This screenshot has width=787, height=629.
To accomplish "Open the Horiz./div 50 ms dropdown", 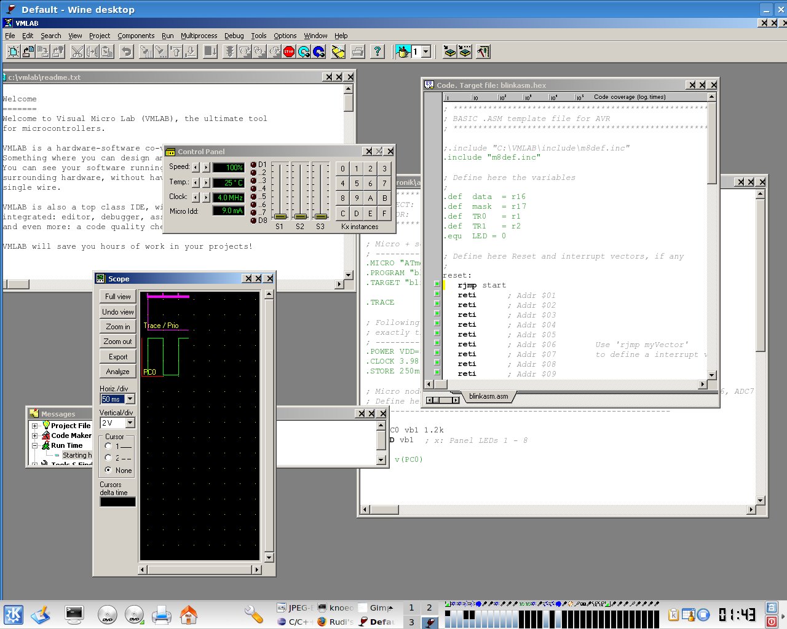I will coord(130,399).
